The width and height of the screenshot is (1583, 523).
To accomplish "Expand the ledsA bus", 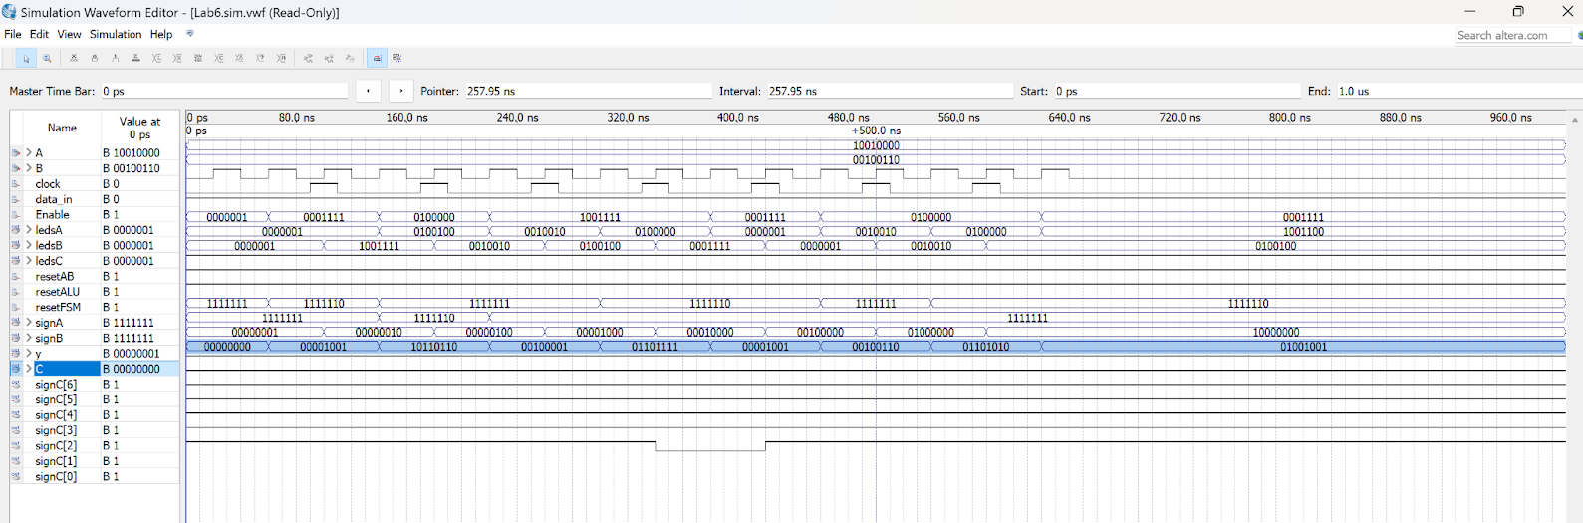I will pos(29,230).
